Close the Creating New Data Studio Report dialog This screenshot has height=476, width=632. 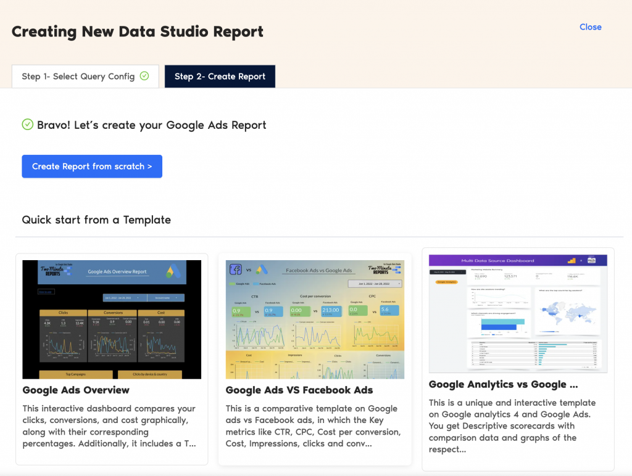590,27
